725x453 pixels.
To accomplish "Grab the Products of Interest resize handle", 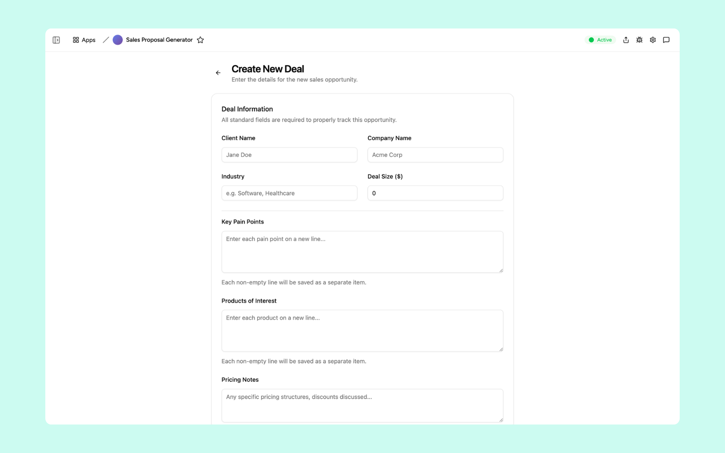I will [501, 349].
